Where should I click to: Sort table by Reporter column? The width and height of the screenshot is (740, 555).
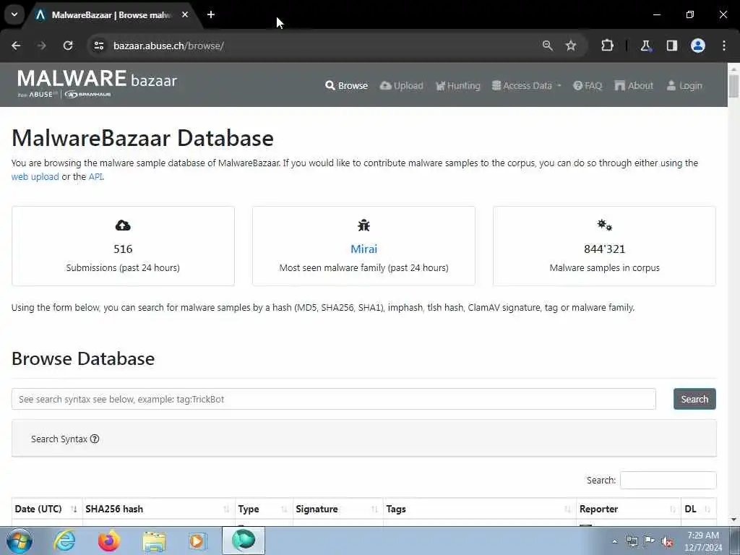click(x=629, y=509)
